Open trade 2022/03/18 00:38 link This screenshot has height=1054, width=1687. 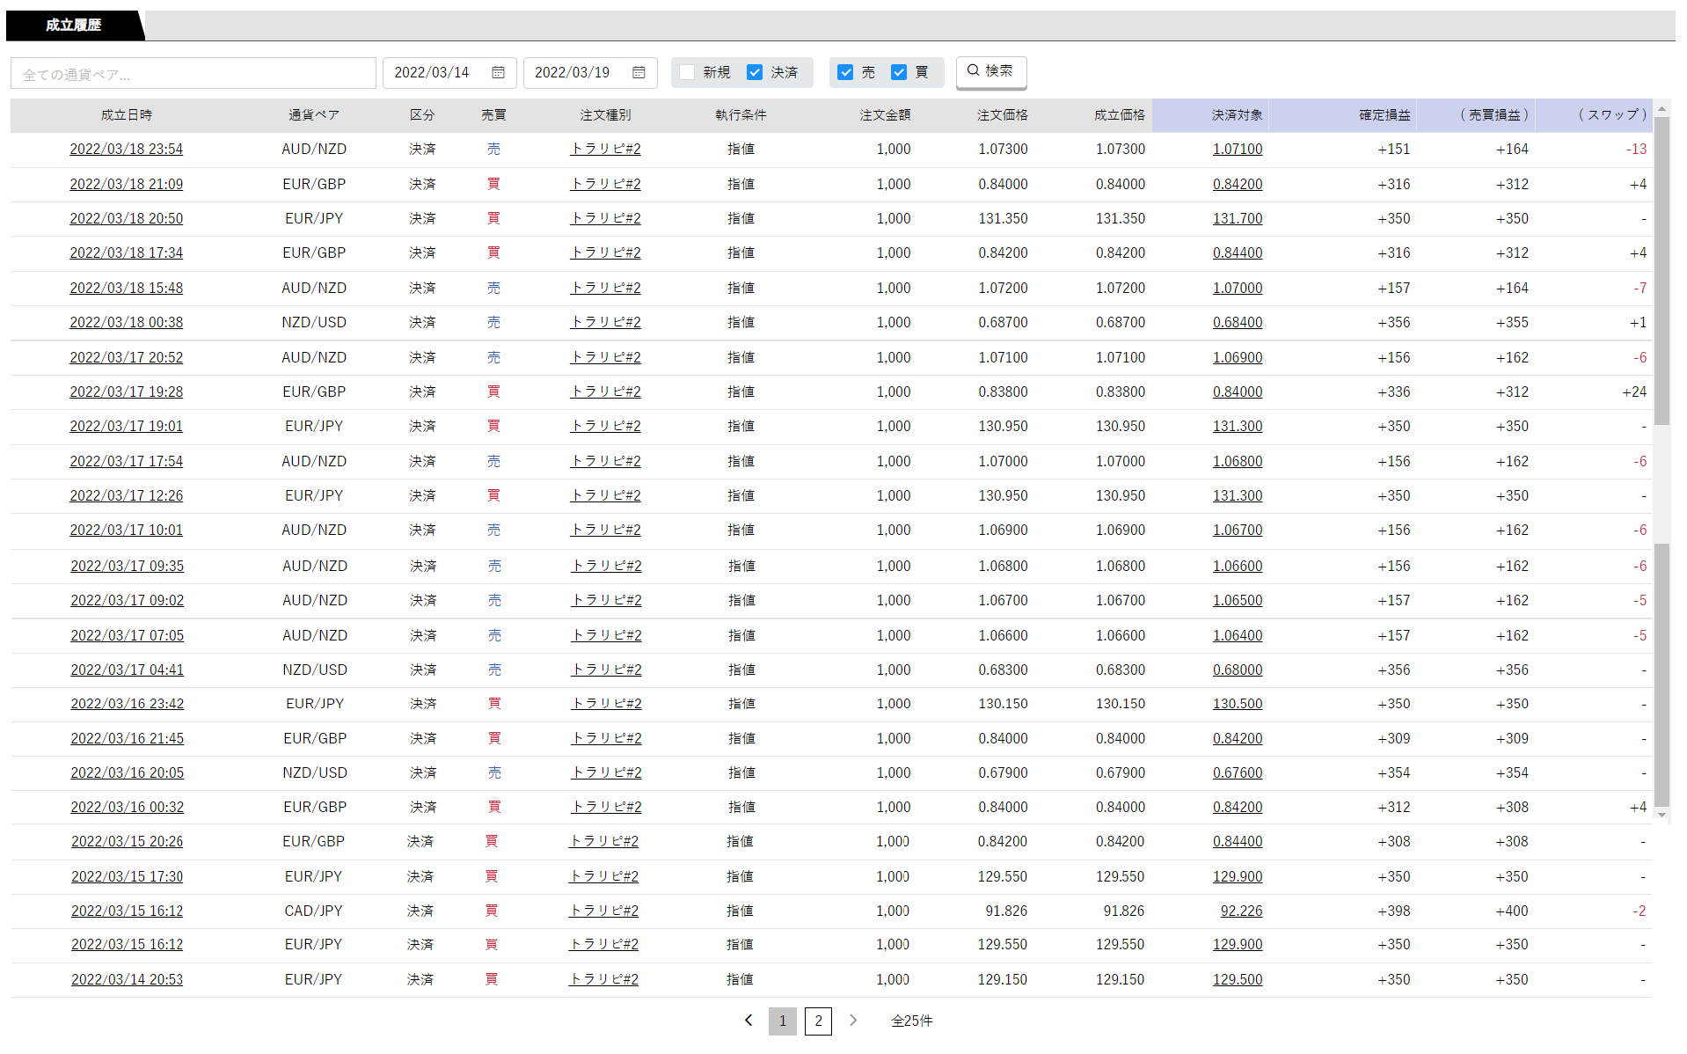tap(127, 323)
